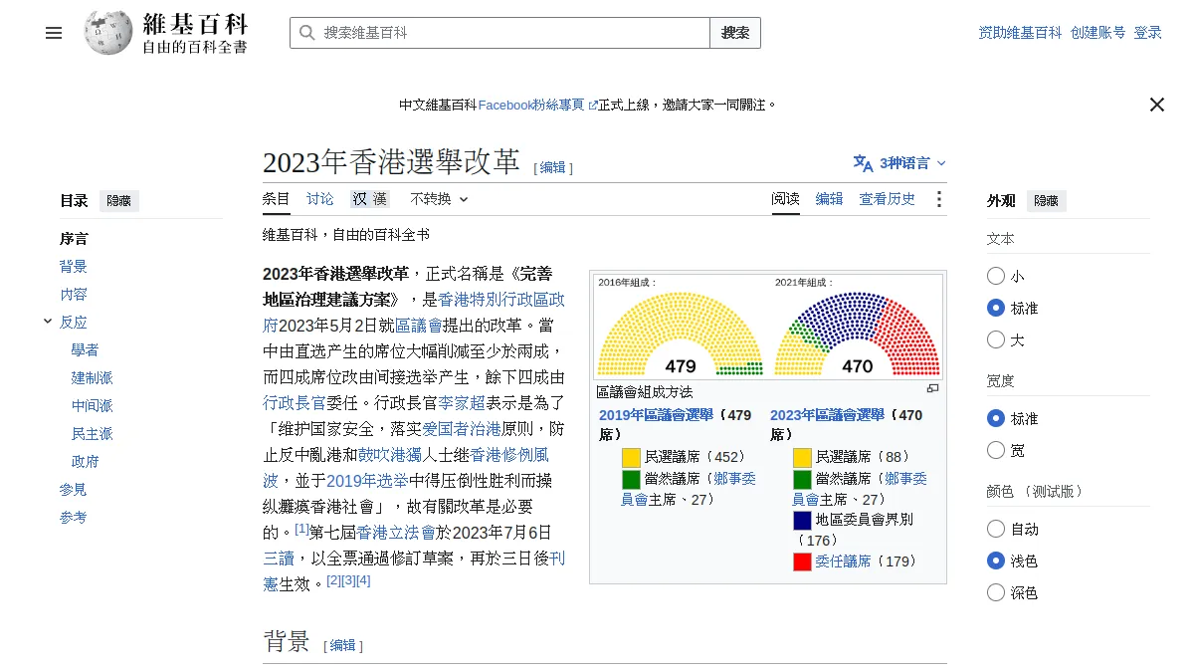The width and height of the screenshot is (1194, 672).
Task: Expand the 3种语言 language dropdown
Action: [900, 163]
